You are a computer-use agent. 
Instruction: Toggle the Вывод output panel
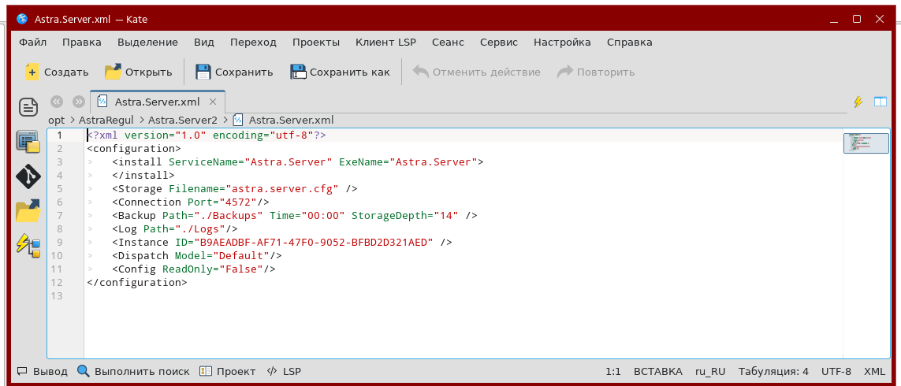coord(43,371)
